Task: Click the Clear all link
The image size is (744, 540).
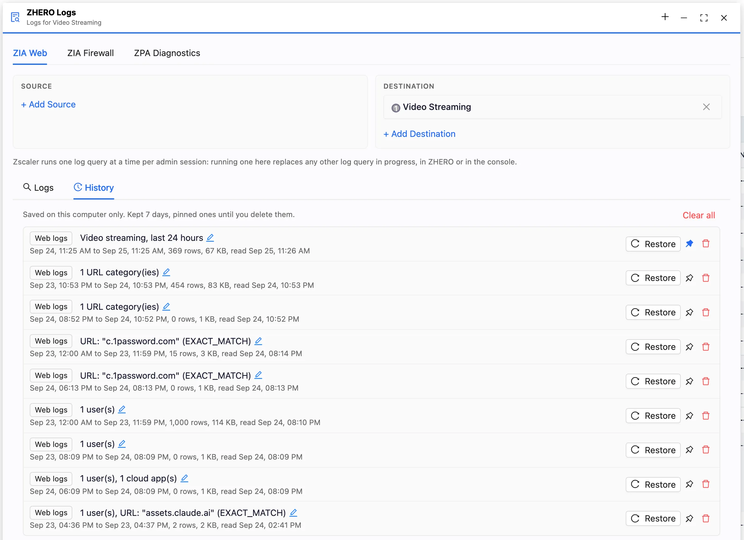Action: click(699, 215)
